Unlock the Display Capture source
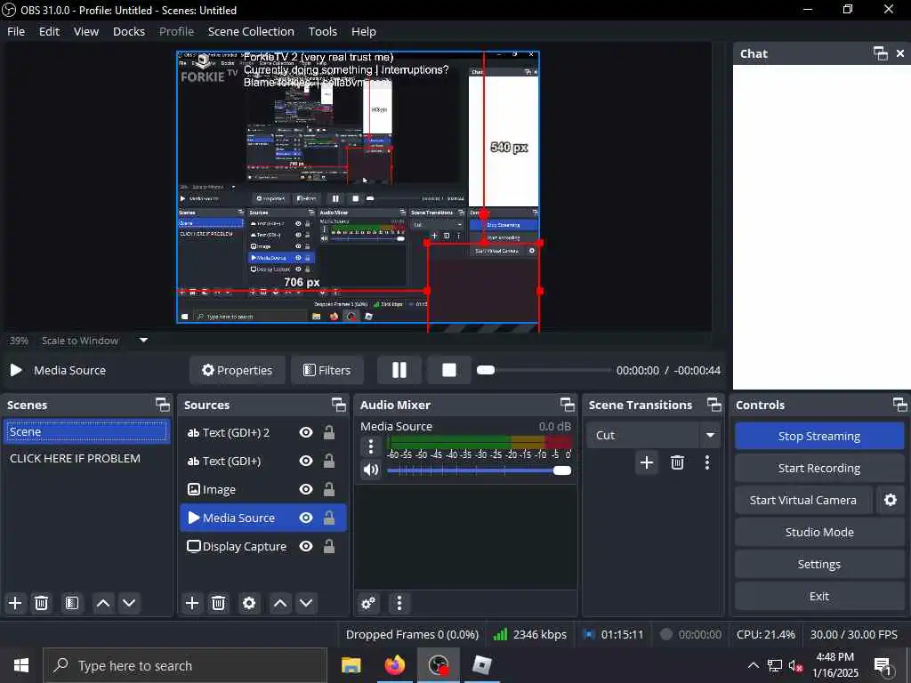The height and width of the screenshot is (683, 911). point(329,547)
